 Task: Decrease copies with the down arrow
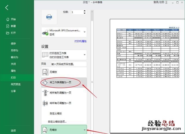point(85,13)
